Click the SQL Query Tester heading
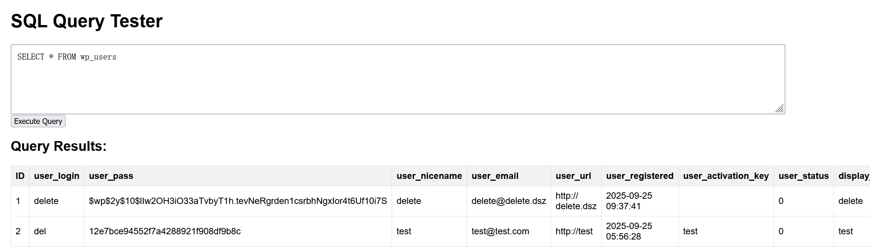This screenshot has width=870, height=247. 87,21
